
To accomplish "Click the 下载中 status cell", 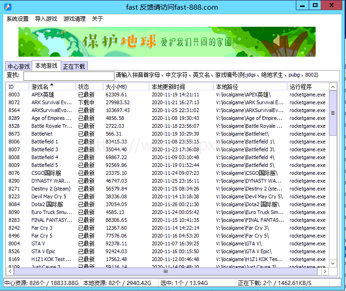I will coord(86,102).
